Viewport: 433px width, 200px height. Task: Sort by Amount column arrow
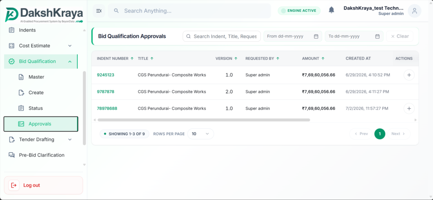tap(323, 58)
